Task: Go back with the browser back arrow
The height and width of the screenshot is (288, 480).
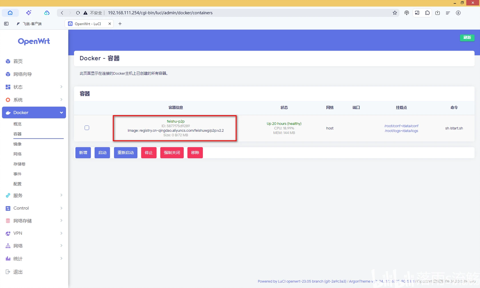Action: 62,13
